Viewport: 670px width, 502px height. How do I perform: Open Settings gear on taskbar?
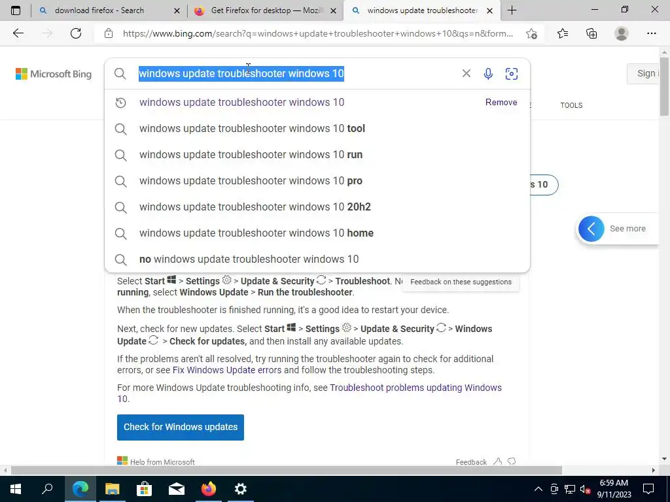(x=241, y=489)
